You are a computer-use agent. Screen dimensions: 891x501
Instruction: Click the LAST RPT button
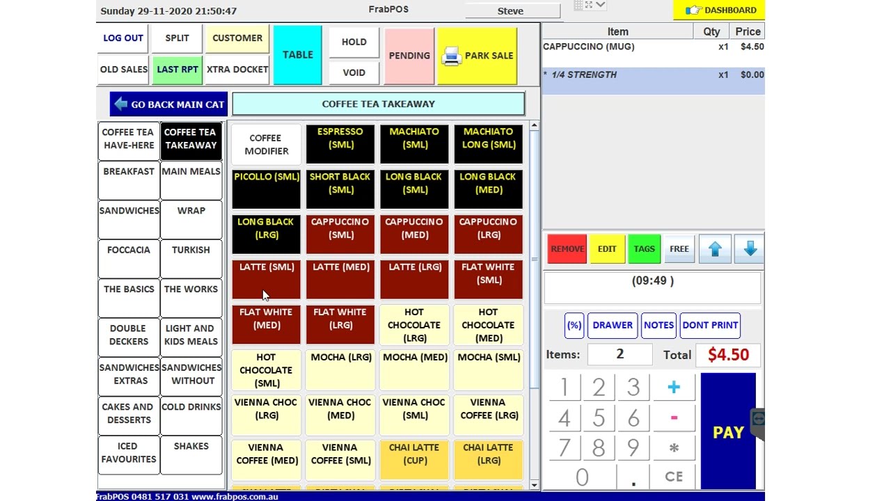(177, 70)
